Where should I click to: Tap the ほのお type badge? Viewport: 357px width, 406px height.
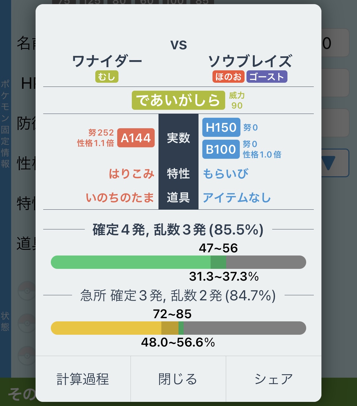[228, 77]
